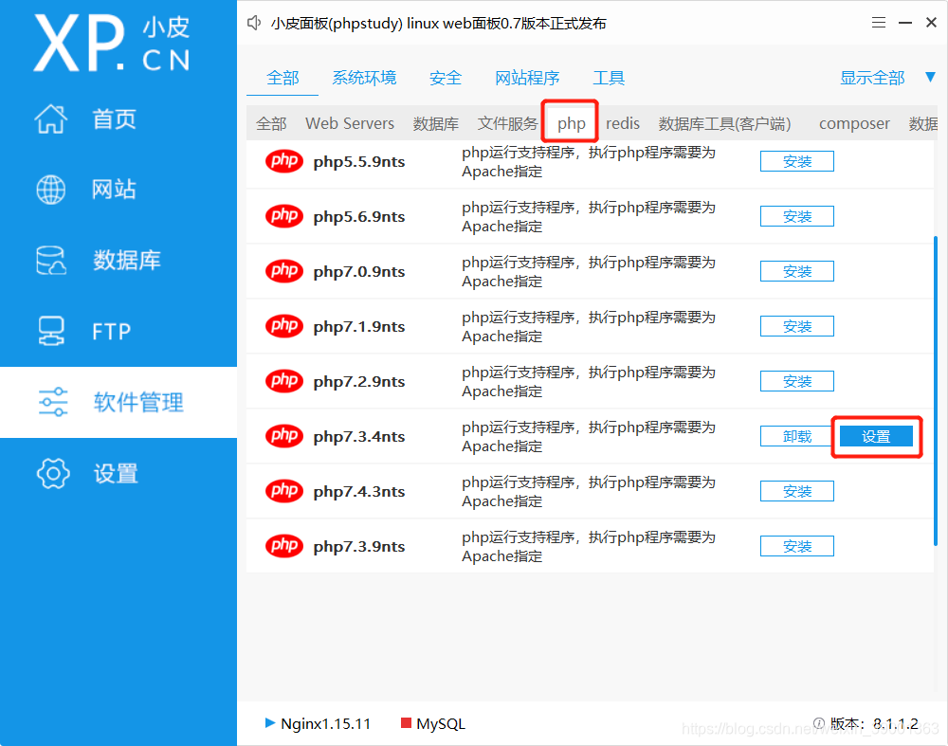Click the php7.3.9nts logo icon
The image size is (948, 746).
click(x=284, y=546)
